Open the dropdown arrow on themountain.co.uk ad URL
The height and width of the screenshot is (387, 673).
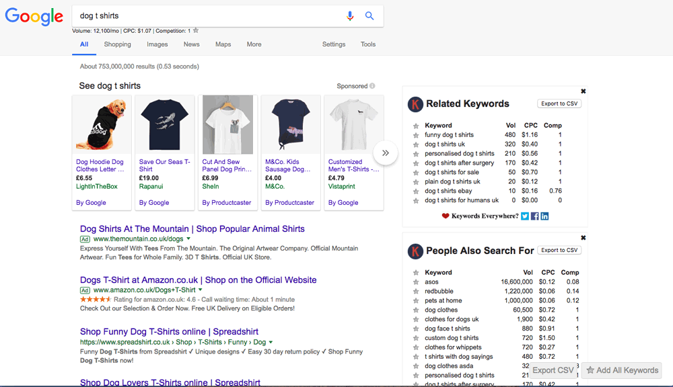(188, 239)
